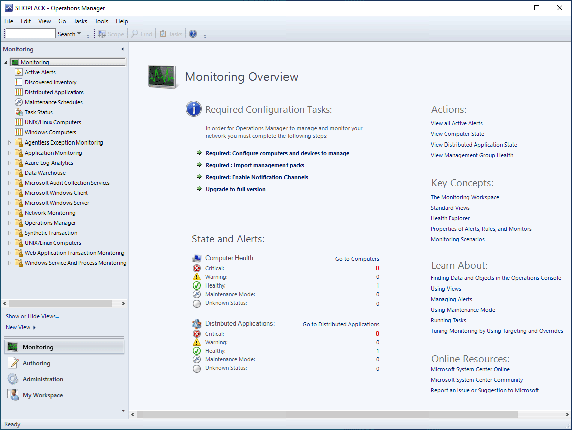Open the Go to Computers link
Viewport: 572px width, 430px height.
point(357,259)
